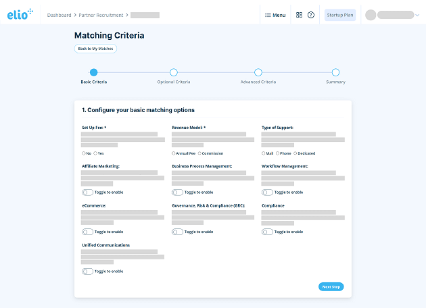The height and width of the screenshot is (308, 426).
Task: Click the 'Unified Communications' label
Action: (106, 245)
